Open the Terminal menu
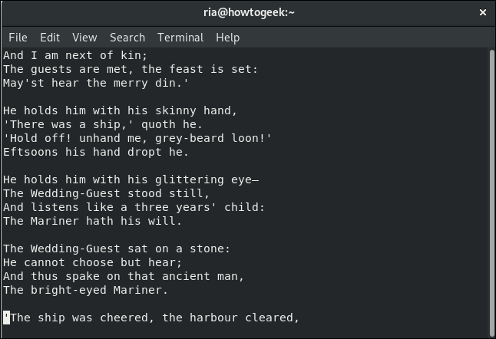Image resolution: width=496 pixels, height=339 pixels. click(x=180, y=38)
